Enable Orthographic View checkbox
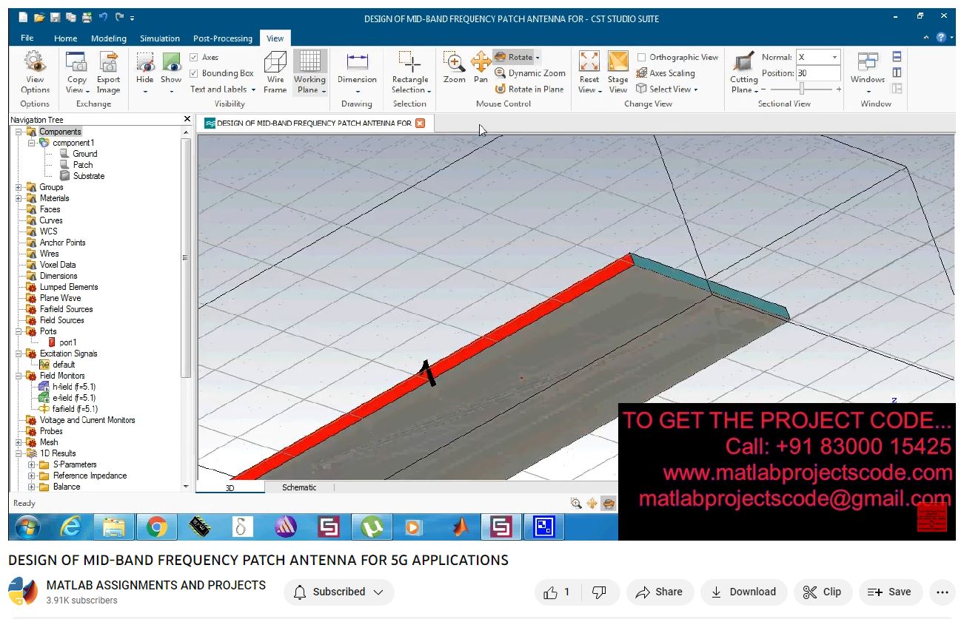Screen dimensions: 964x619 point(641,58)
